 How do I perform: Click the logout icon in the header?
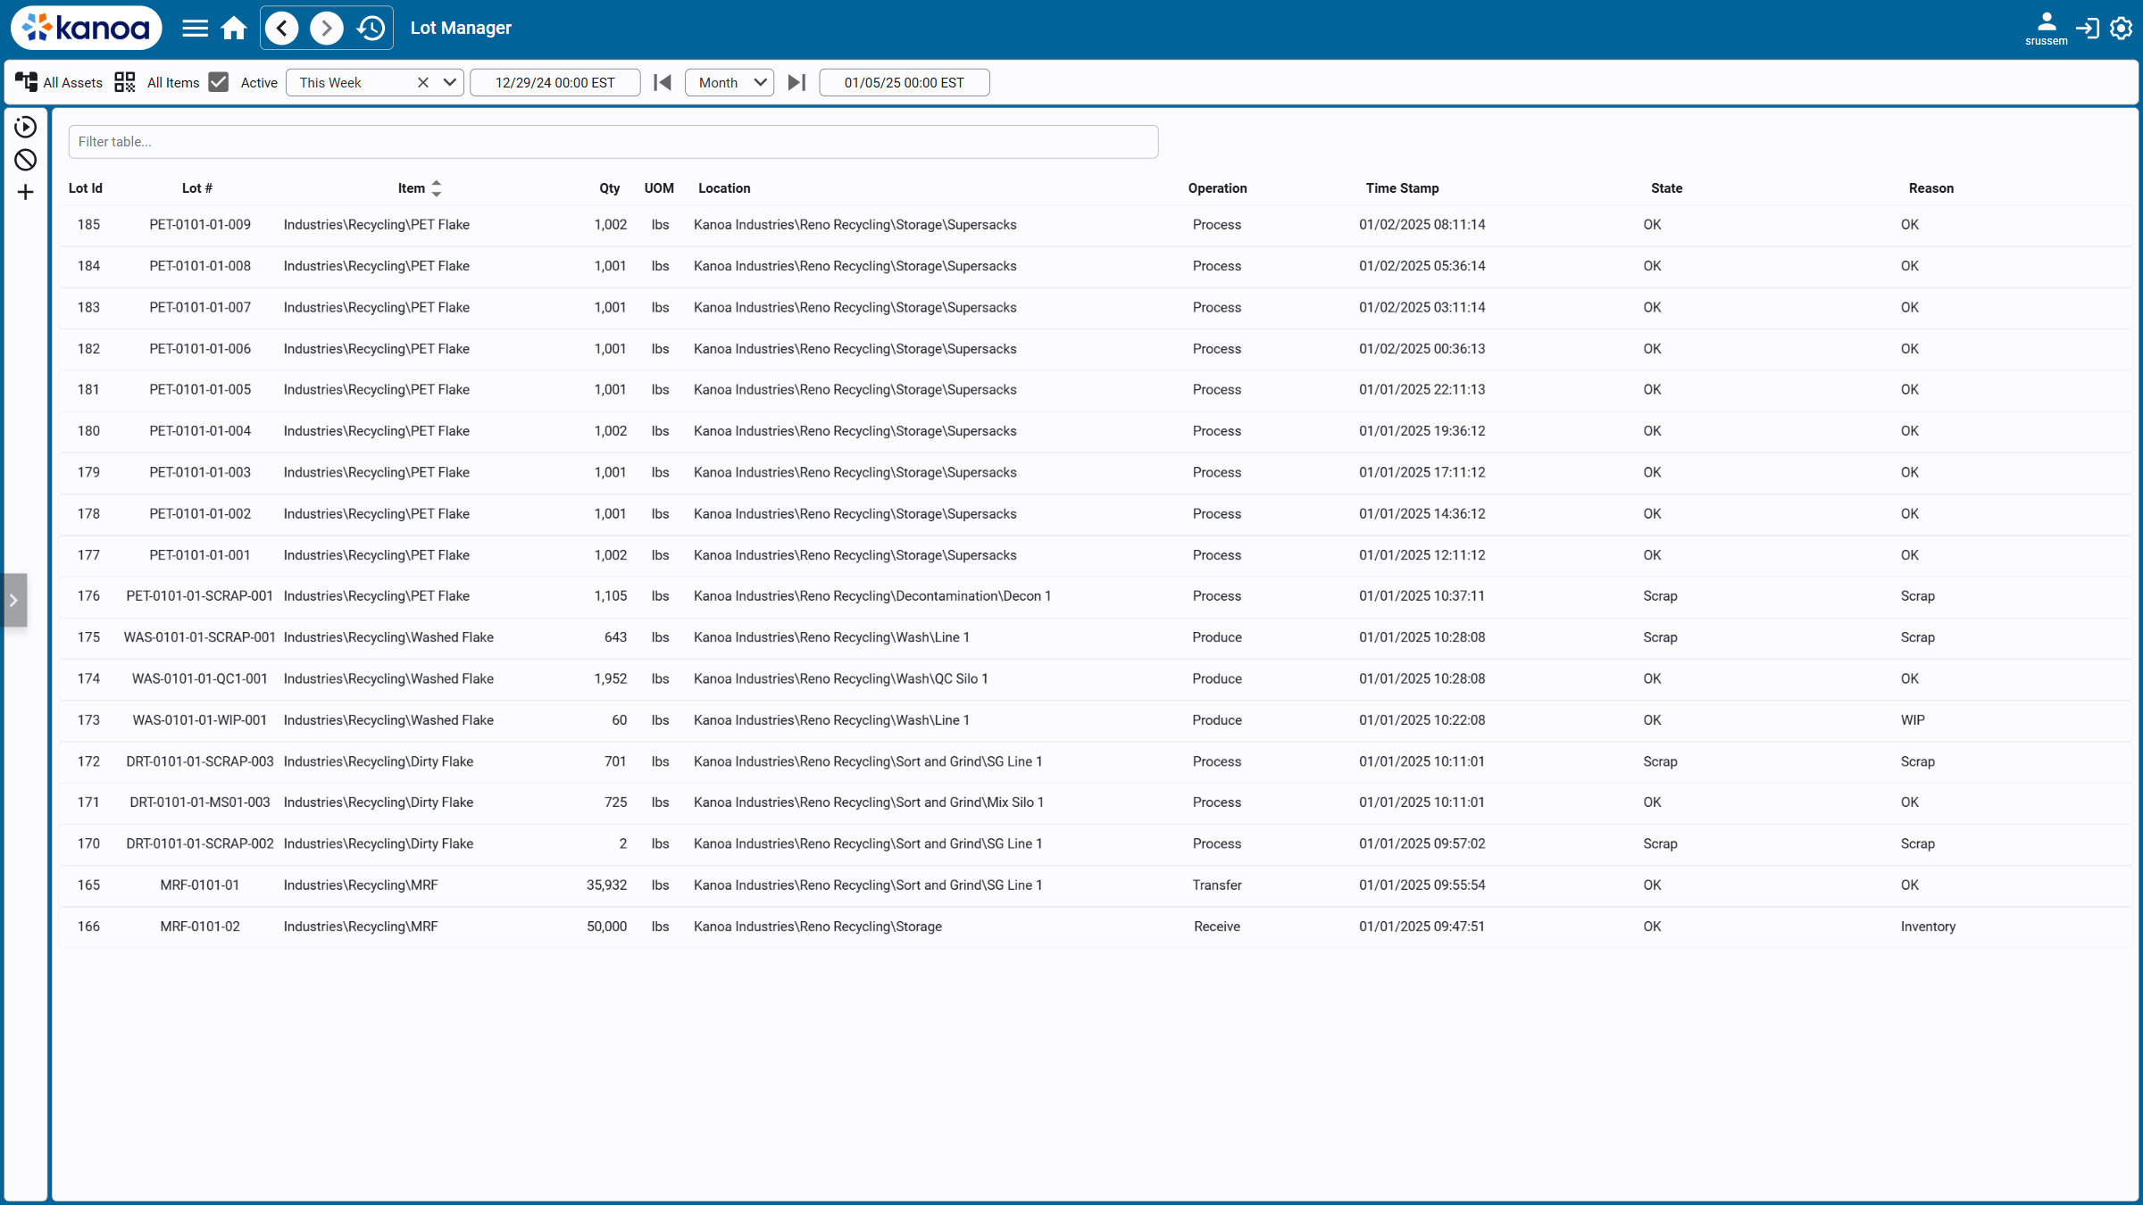(2087, 29)
